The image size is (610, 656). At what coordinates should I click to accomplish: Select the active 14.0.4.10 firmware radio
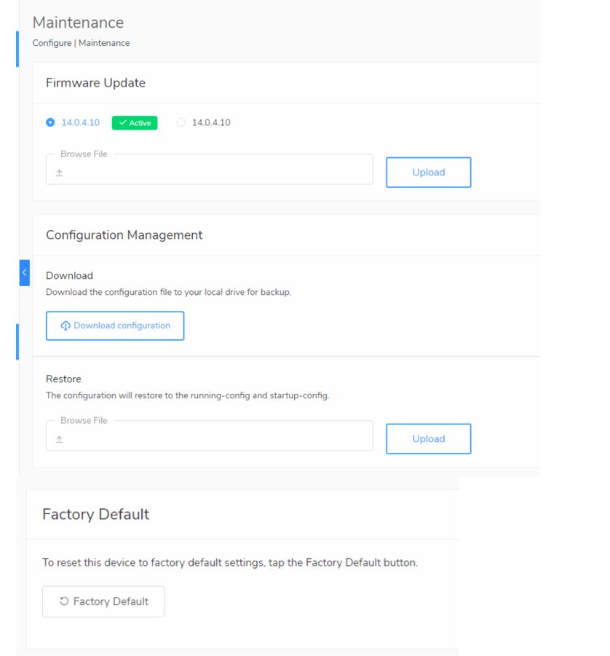tap(50, 122)
